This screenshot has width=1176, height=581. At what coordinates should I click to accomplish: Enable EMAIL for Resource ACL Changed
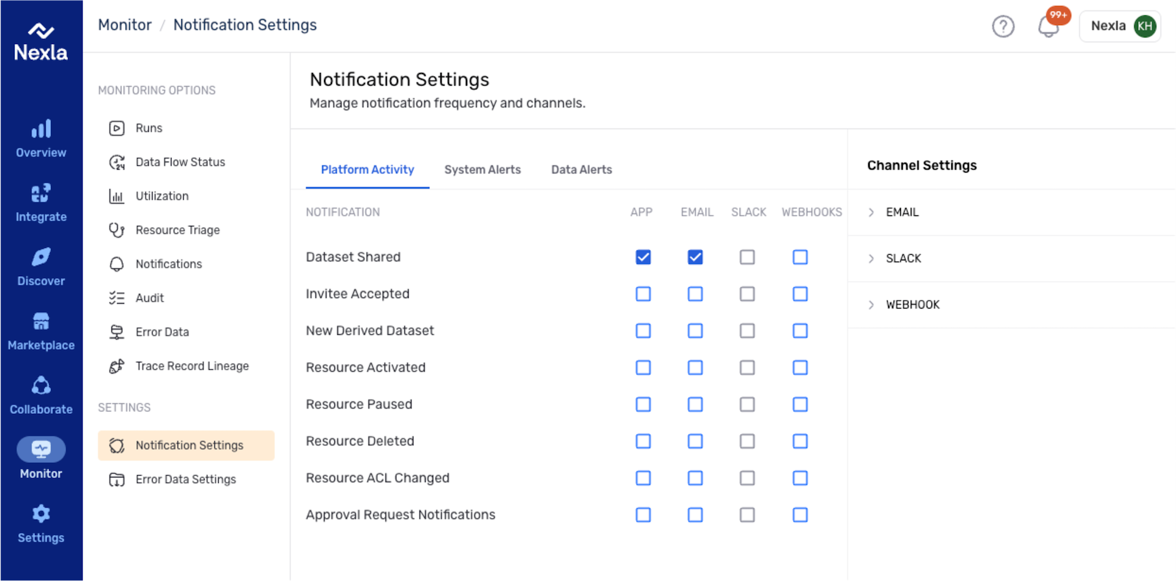pos(695,478)
